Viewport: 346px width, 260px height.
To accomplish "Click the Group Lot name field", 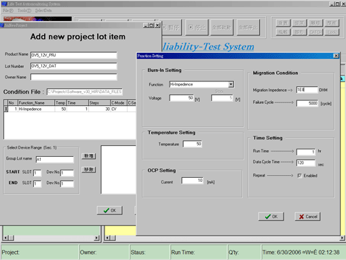I will 55,160.
